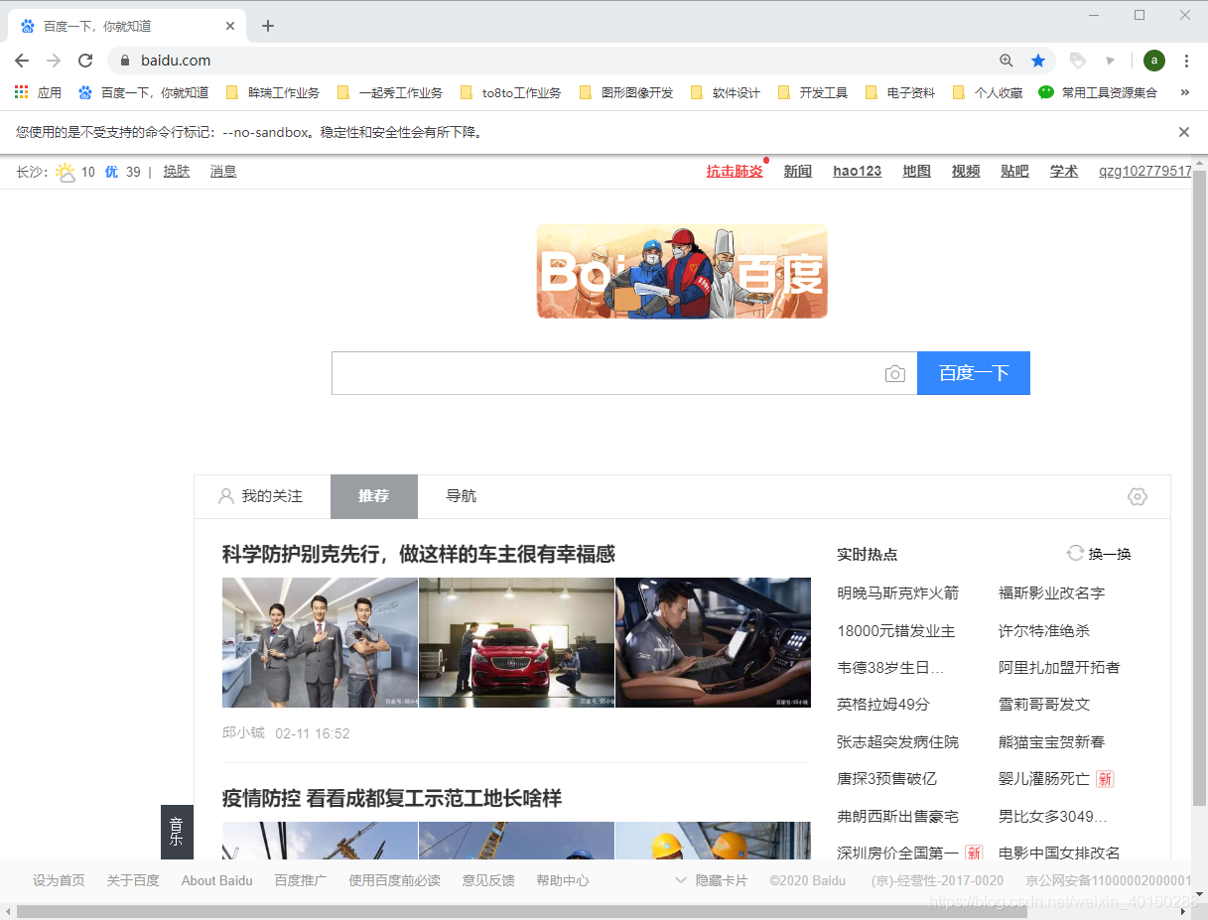Close the Baidu browser tab
Screen dimensions: 1208x920
tap(230, 26)
